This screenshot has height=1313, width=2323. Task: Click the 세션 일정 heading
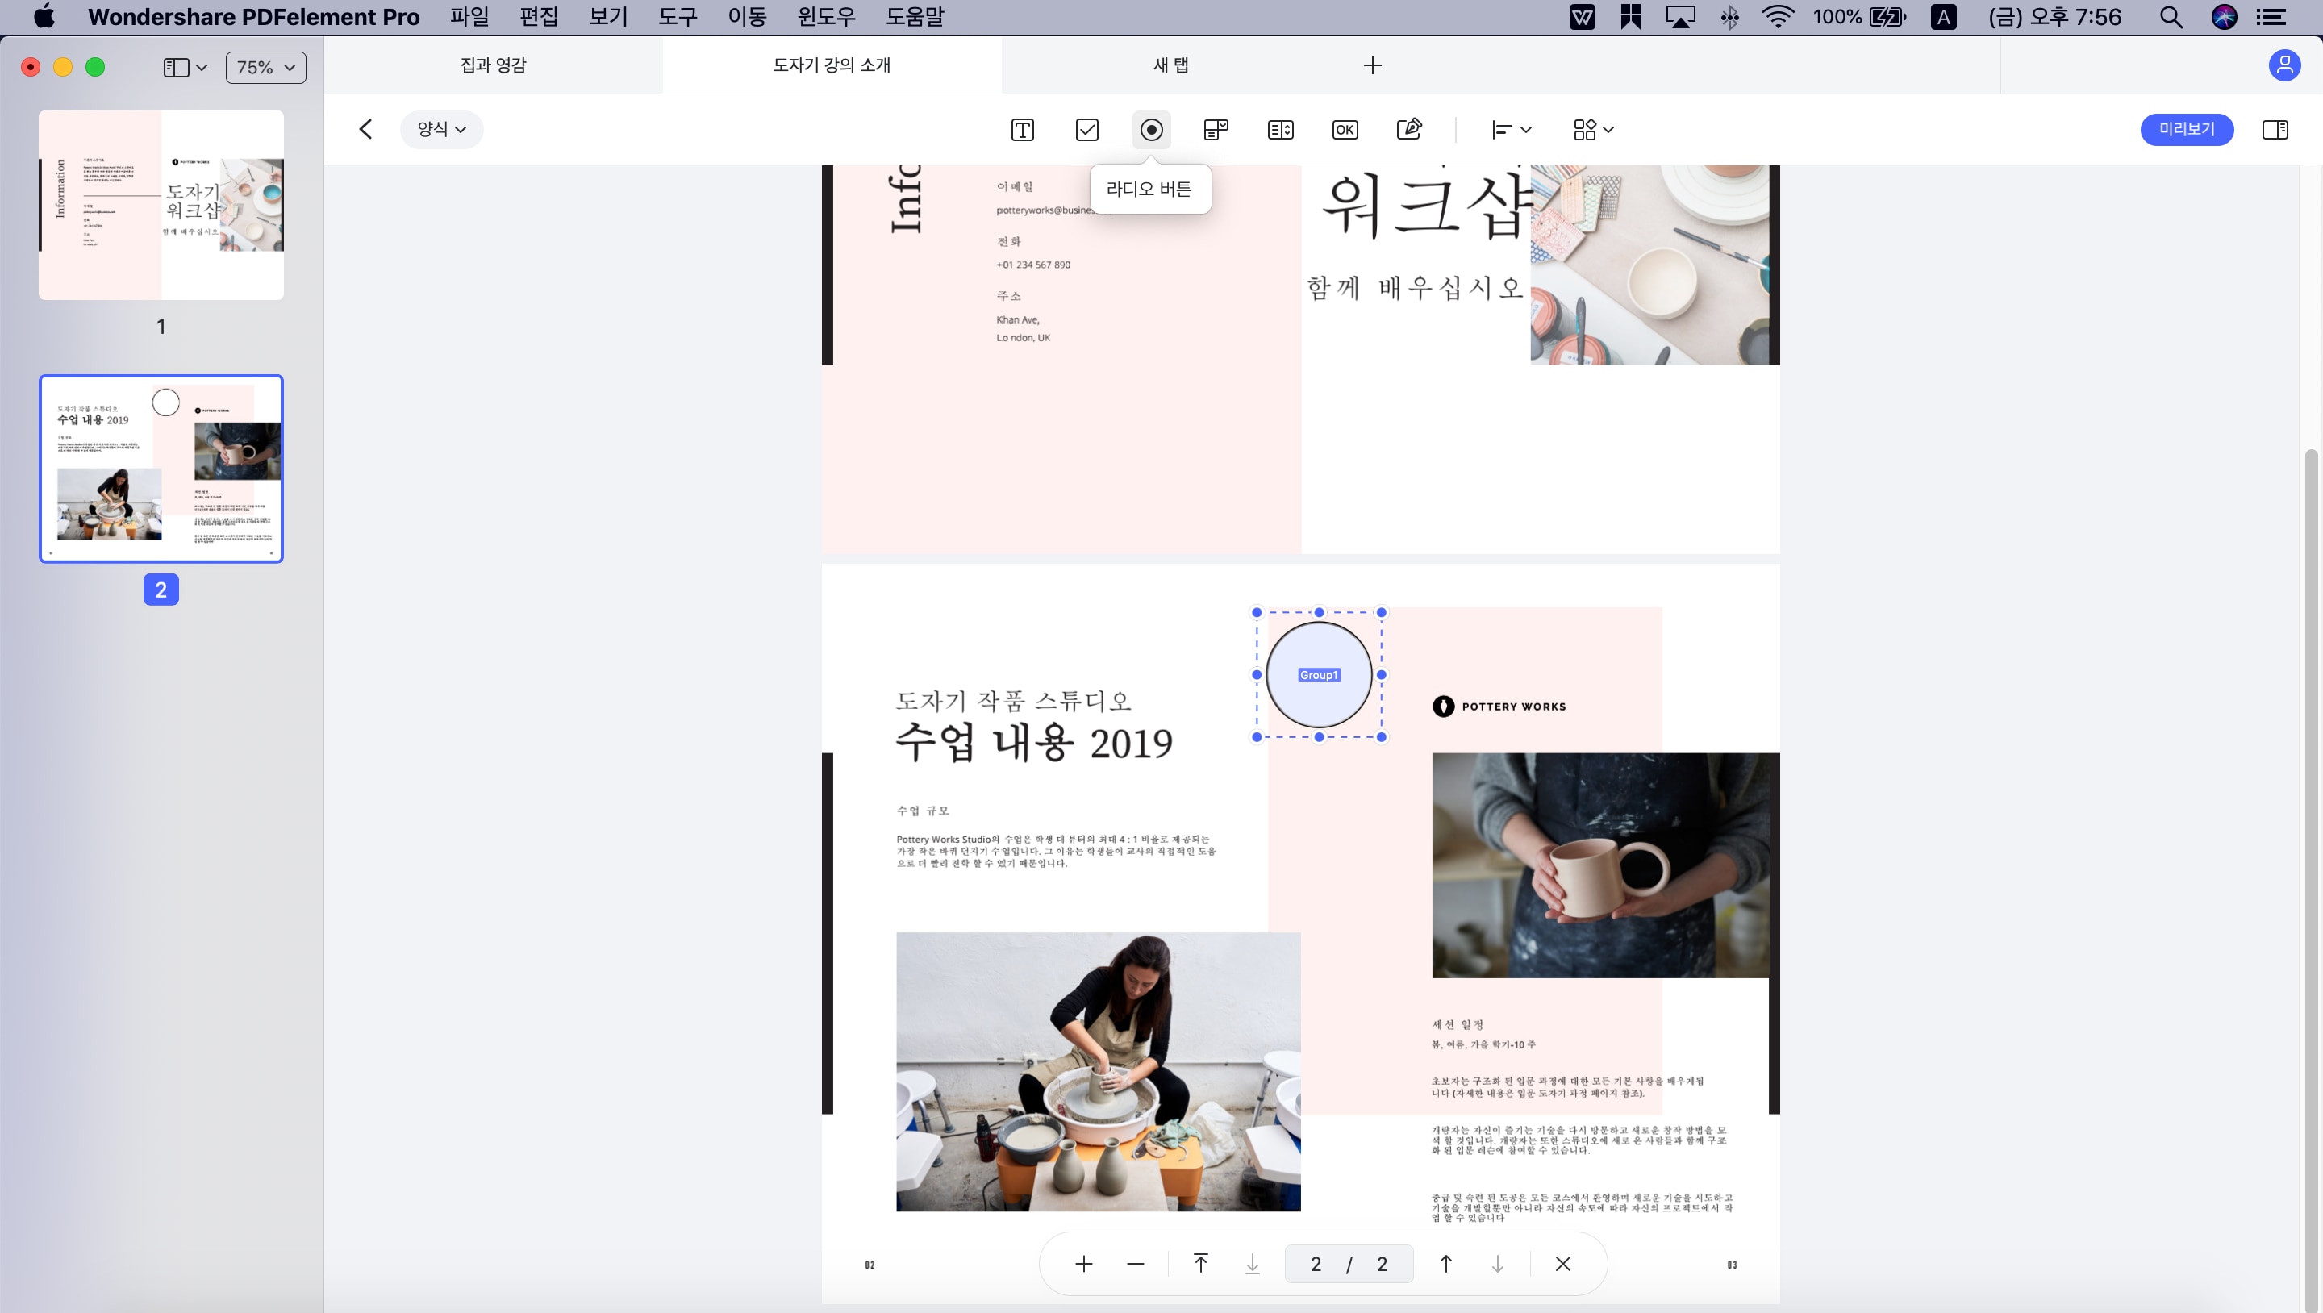[x=1458, y=1023]
